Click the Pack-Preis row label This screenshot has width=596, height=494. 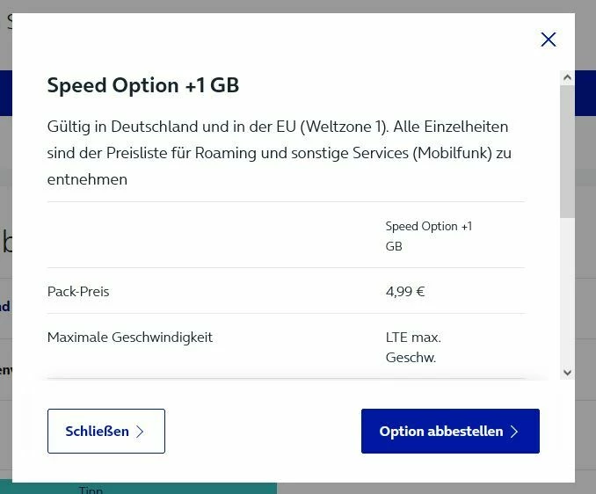tap(78, 292)
